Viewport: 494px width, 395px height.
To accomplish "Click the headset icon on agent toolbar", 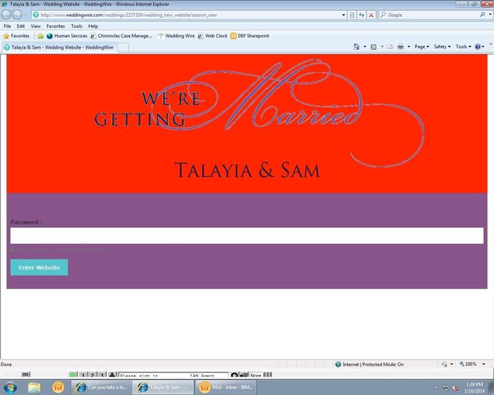I will click(x=234, y=375).
